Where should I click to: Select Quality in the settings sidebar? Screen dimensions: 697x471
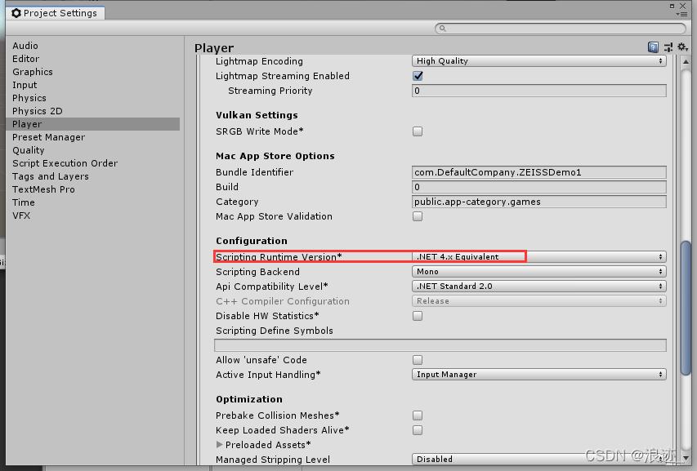27,150
